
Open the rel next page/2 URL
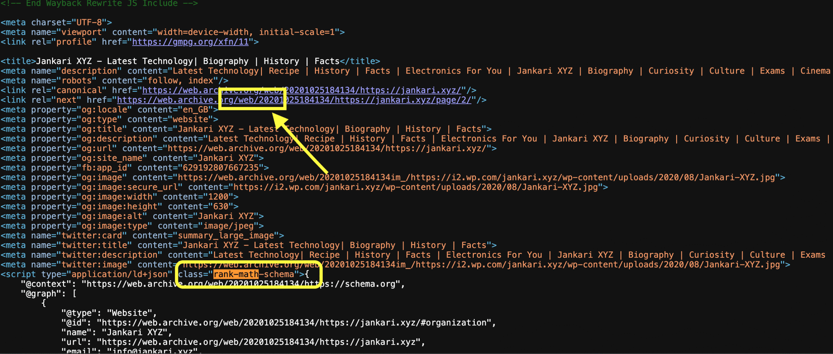294,100
